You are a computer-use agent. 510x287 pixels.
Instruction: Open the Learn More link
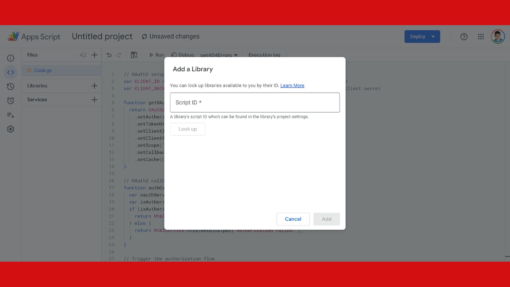[292, 86]
